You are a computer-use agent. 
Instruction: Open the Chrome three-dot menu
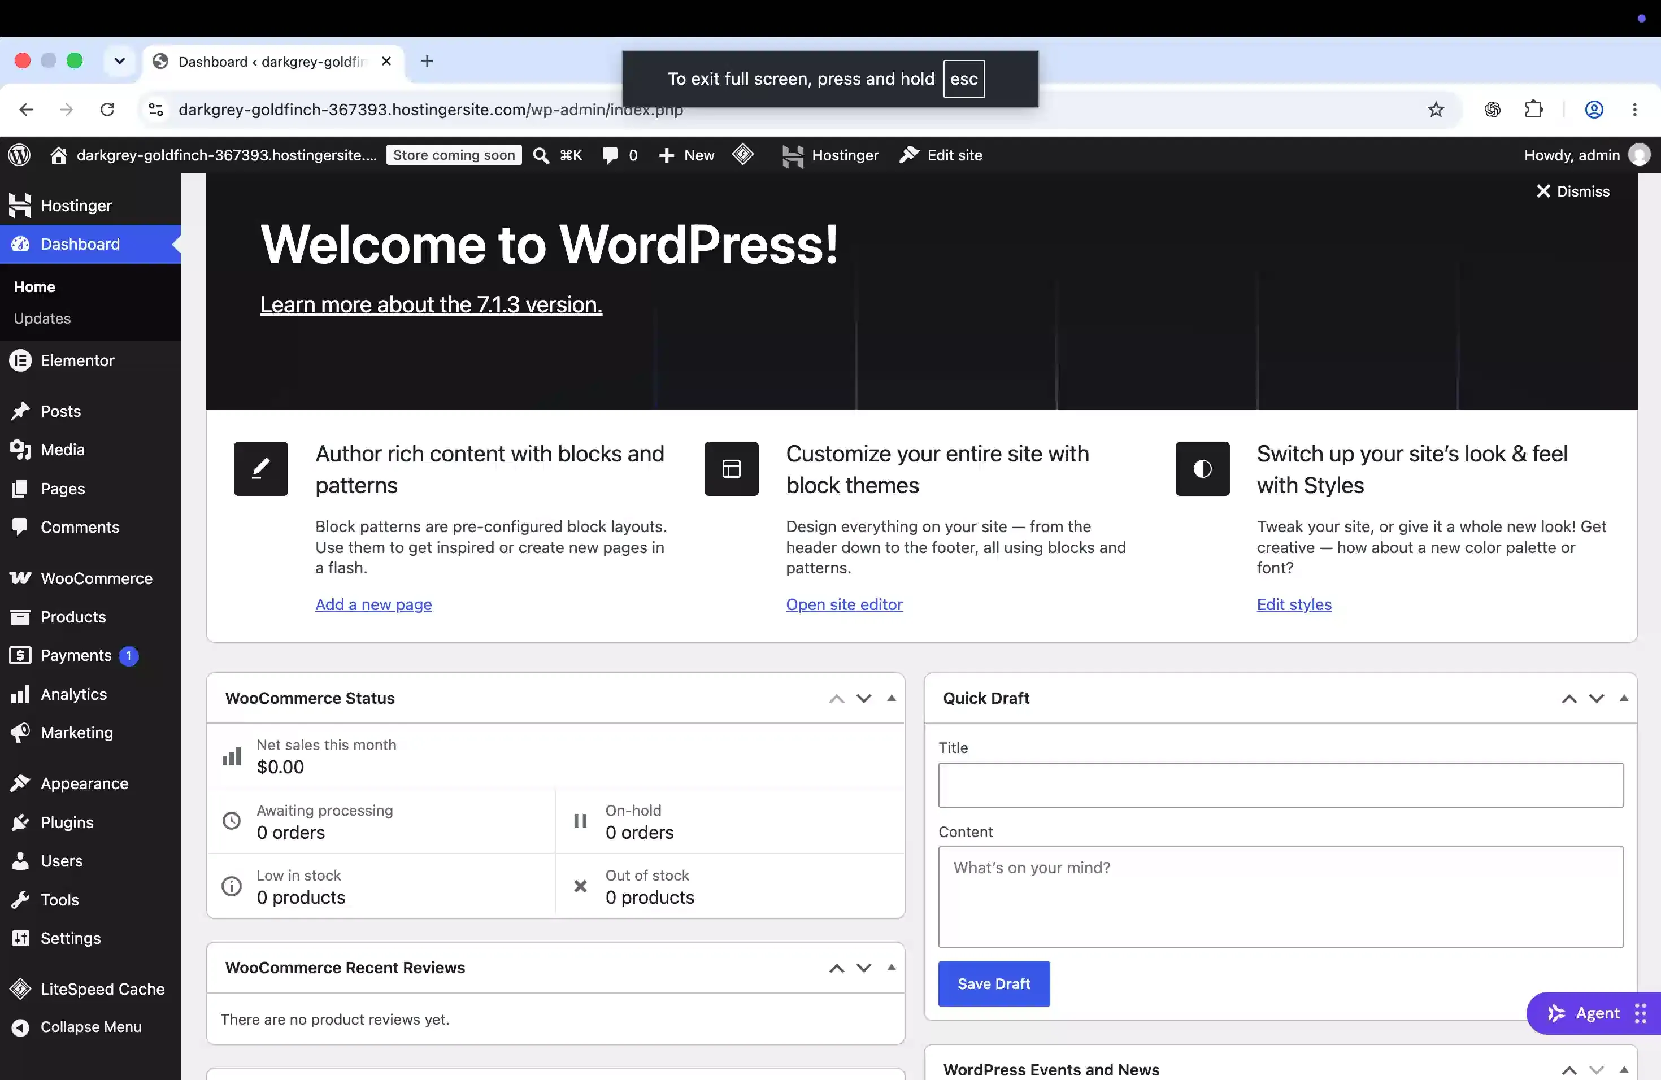pyautogui.click(x=1634, y=110)
